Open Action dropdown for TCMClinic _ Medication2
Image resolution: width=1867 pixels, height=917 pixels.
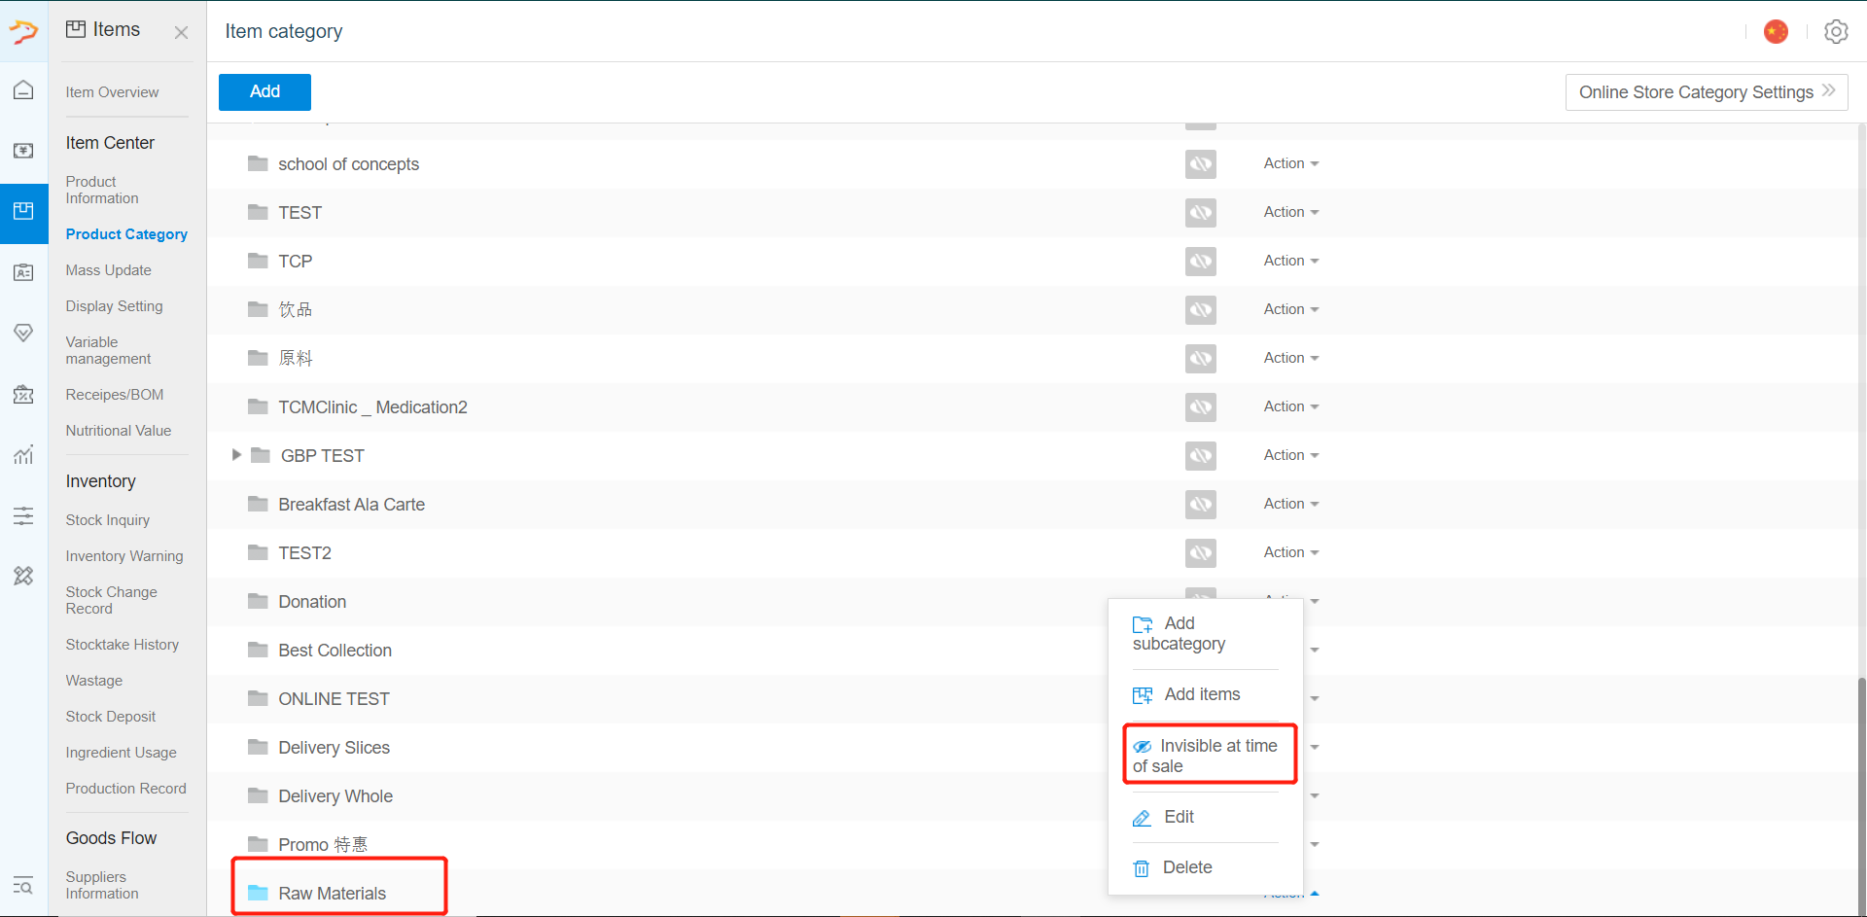coord(1290,406)
